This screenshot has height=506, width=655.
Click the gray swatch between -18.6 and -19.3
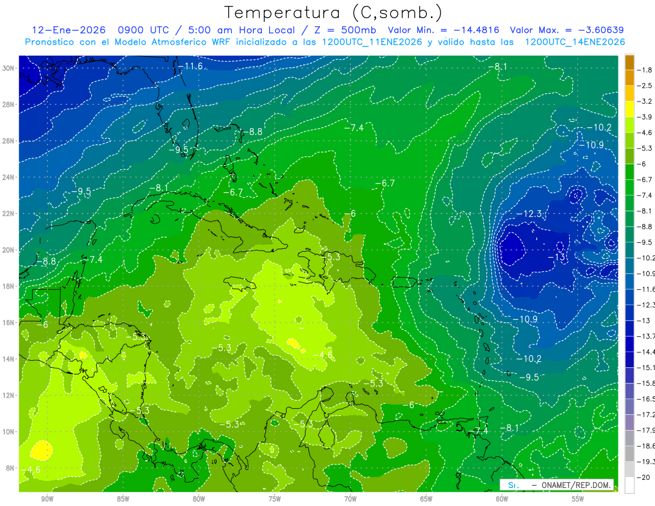pos(629,454)
